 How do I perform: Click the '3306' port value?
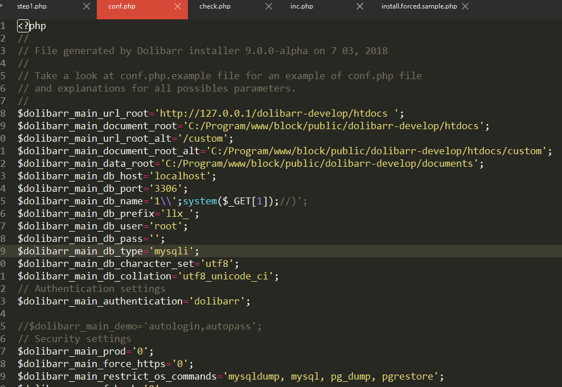click(166, 189)
